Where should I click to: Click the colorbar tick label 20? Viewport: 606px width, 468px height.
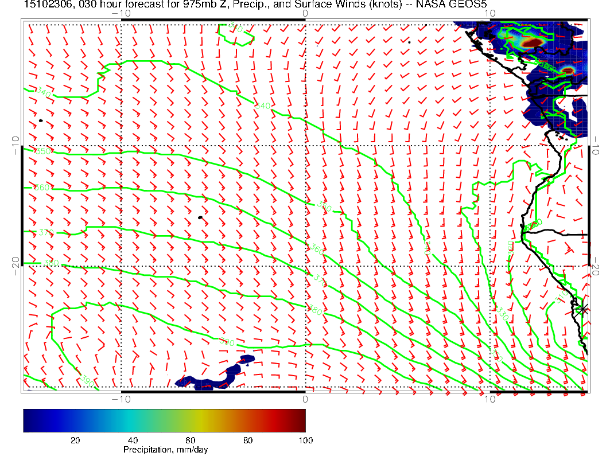coord(75,440)
